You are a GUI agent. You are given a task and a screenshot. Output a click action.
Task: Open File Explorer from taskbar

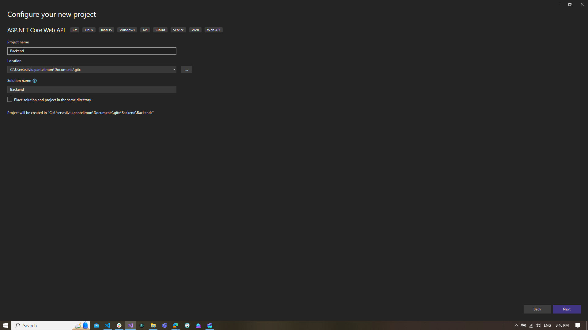click(153, 325)
